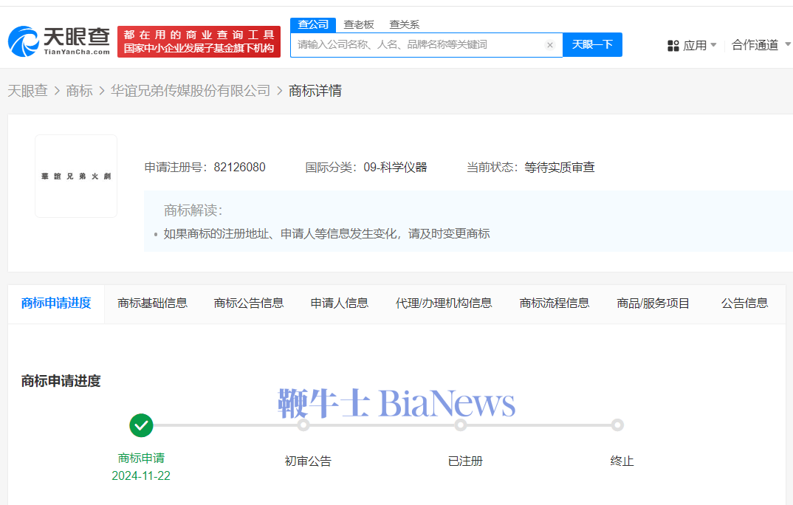793x505 pixels.
Task: Click the 终止 step label
Action: click(622, 461)
